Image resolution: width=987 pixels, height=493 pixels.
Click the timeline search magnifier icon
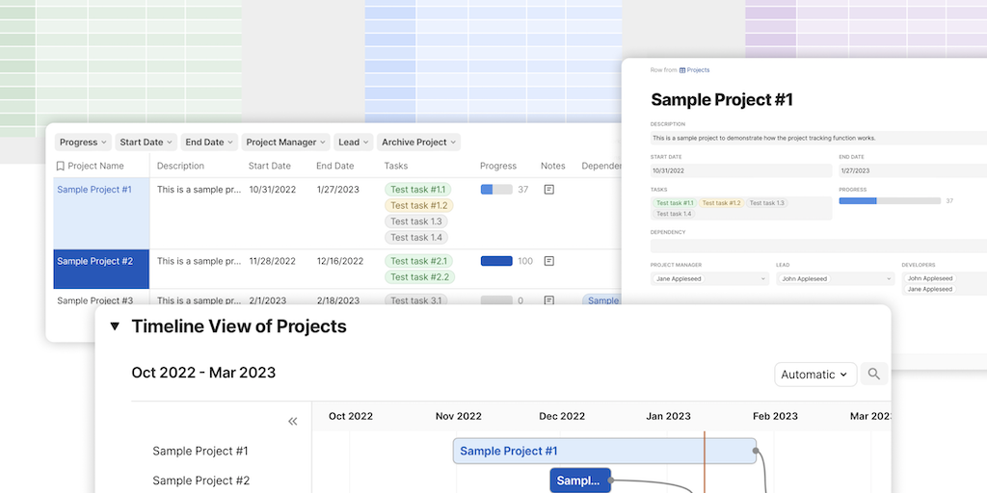tap(874, 375)
